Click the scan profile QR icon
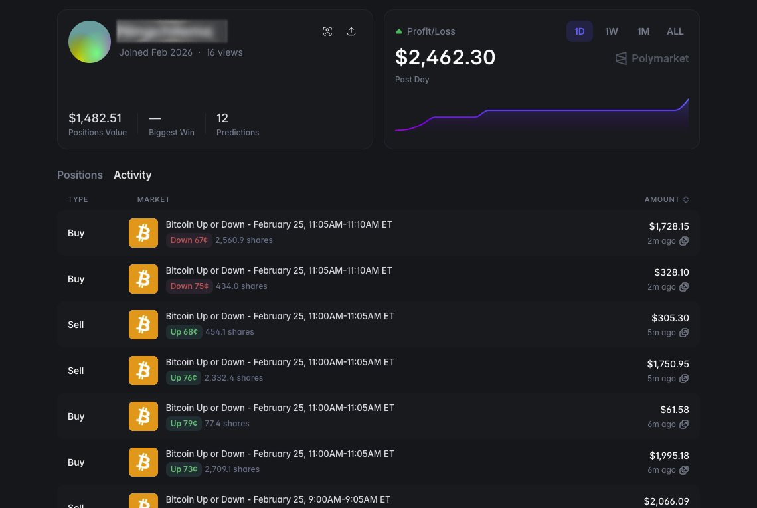757x508 pixels. [327, 31]
